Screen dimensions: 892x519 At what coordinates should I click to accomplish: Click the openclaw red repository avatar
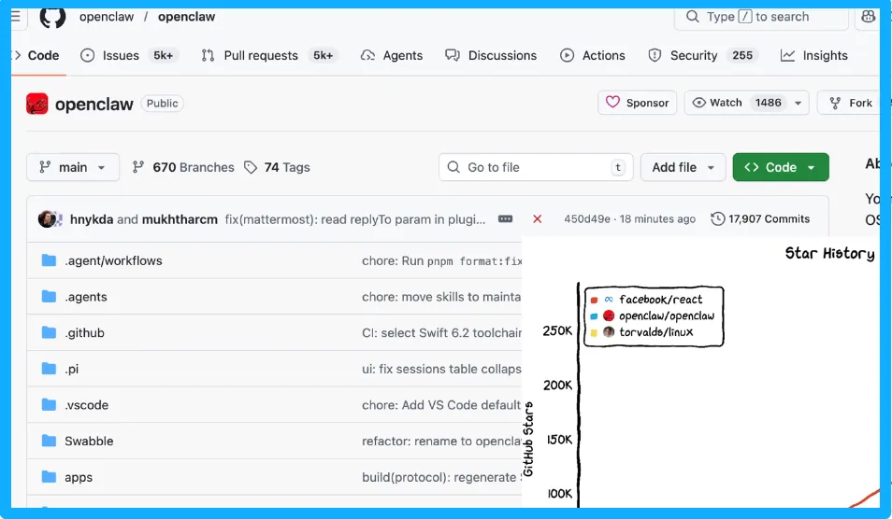pyautogui.click(x=37, y=104)
